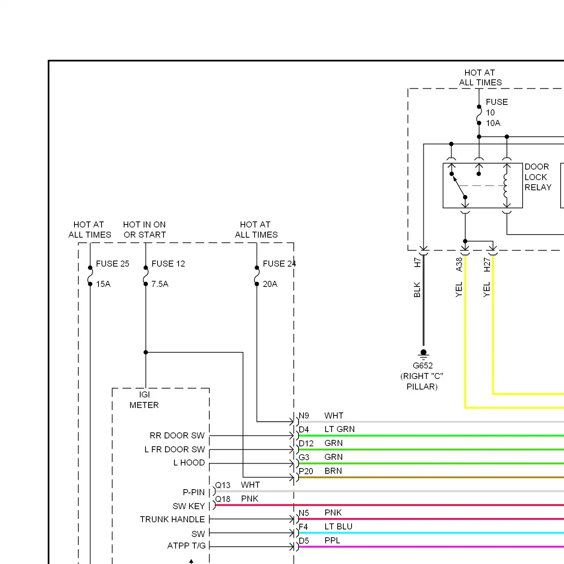564x564 pixels.
Task: Click the H7 connector pin label
Action: point(417,262)
